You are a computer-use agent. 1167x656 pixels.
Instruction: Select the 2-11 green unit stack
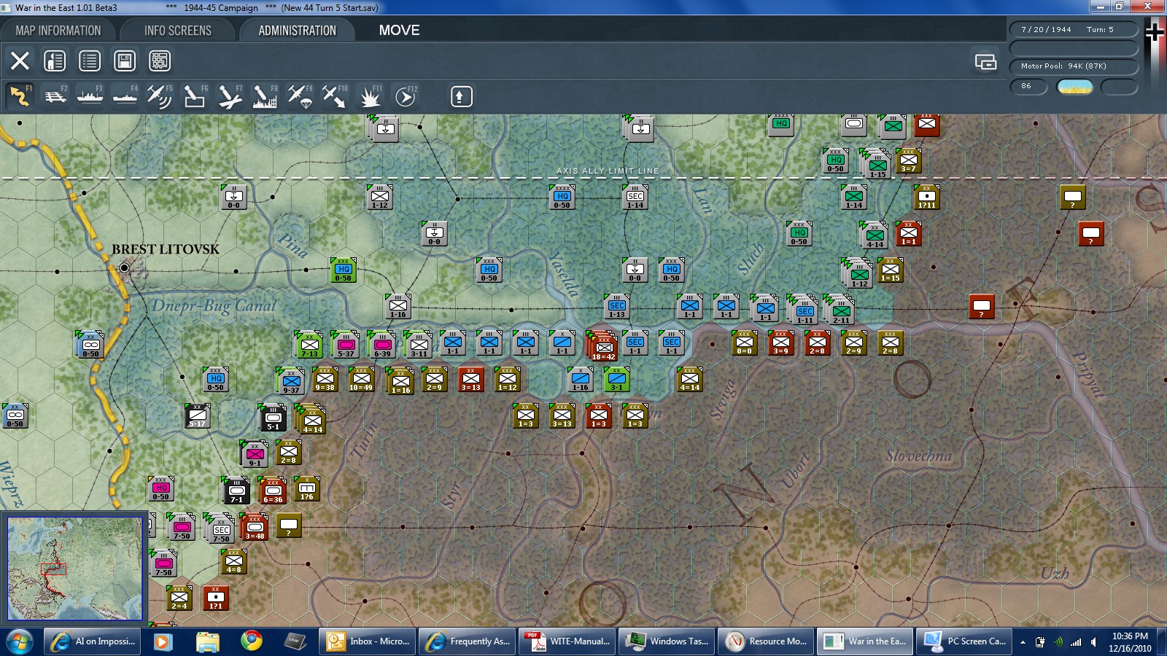click(840, 310)
